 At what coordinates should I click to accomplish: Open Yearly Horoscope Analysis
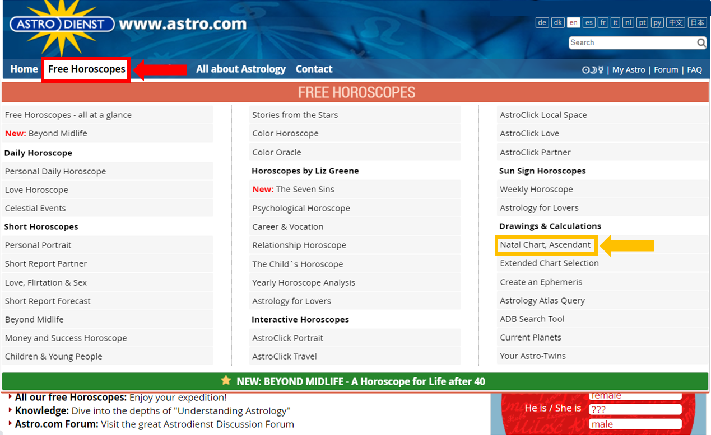pyautogui.click(x=355, y=282)
